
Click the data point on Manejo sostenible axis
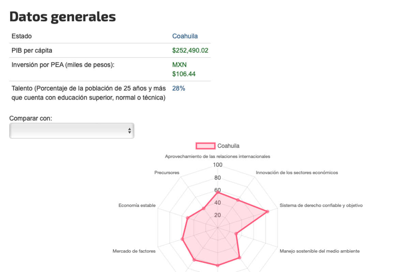(x=235, y=234)
